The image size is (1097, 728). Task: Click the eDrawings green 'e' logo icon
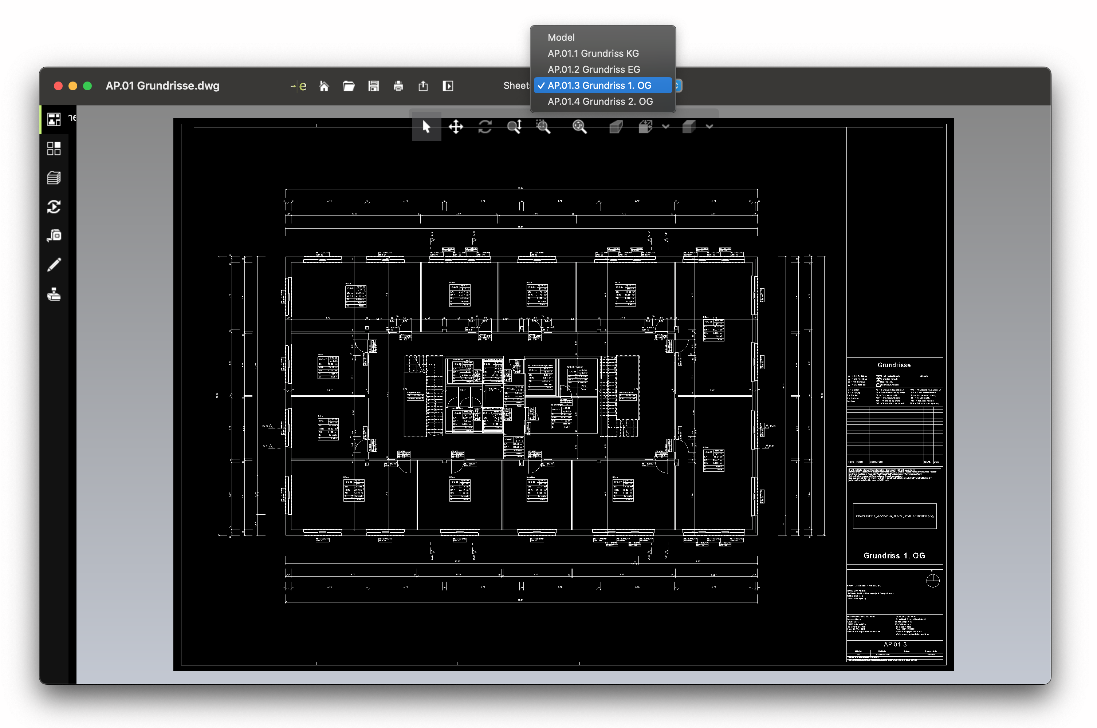point(299,86)
